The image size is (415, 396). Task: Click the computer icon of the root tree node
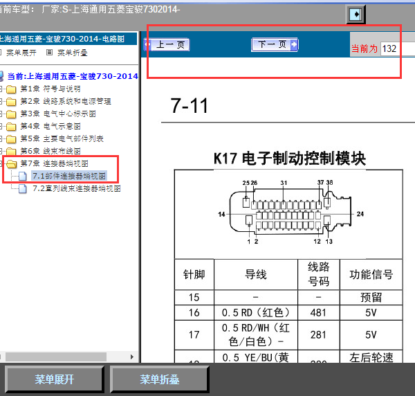point(1,76)
